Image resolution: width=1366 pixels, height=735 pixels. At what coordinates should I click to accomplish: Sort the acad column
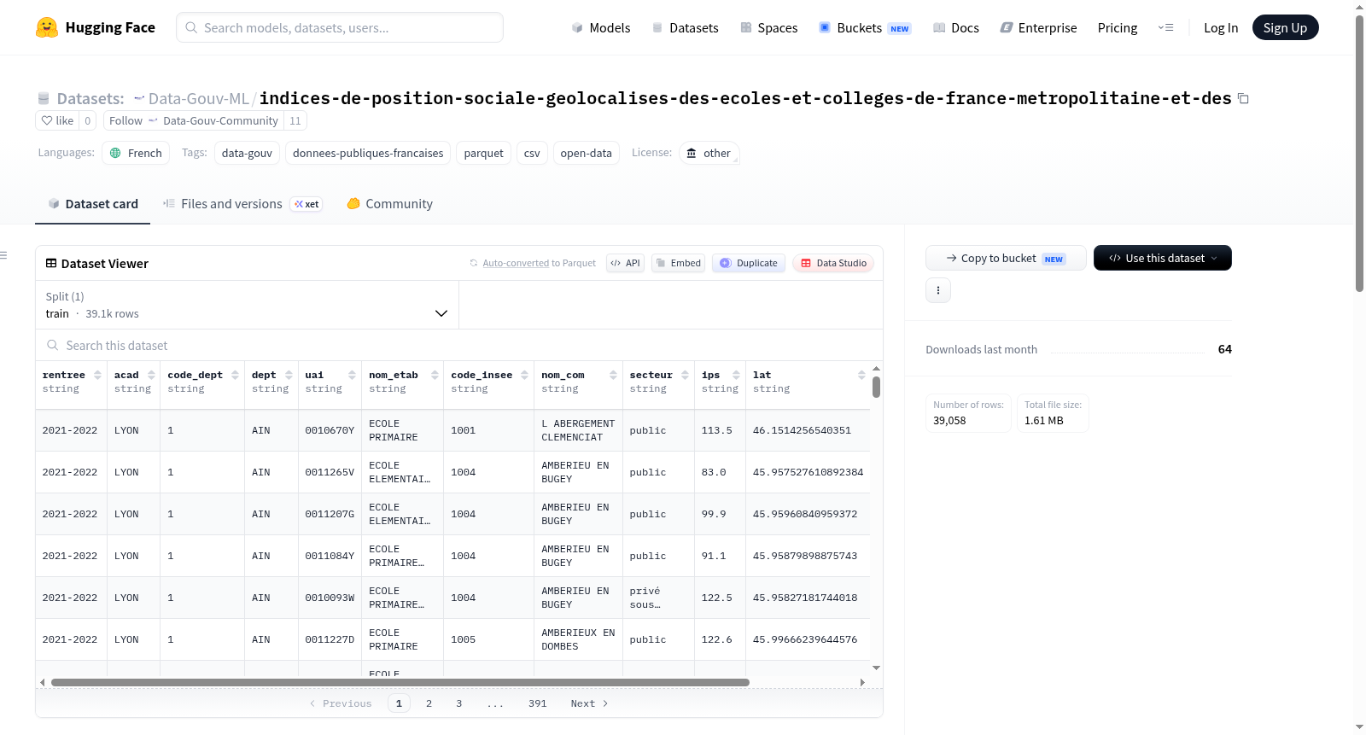coord(151,375)
